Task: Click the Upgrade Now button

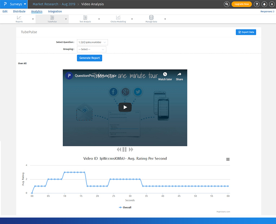Action: coord(241,4)
